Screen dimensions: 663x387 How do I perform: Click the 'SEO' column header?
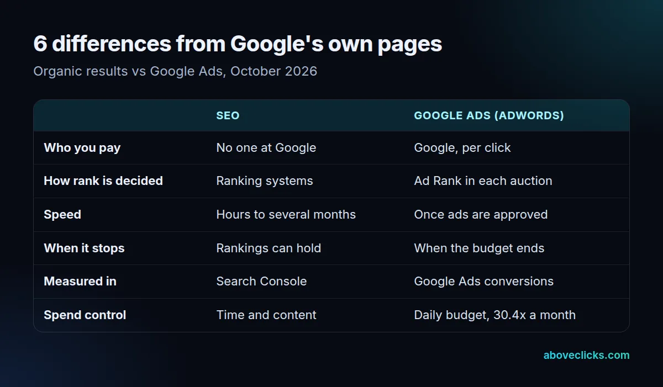(228, 116)
